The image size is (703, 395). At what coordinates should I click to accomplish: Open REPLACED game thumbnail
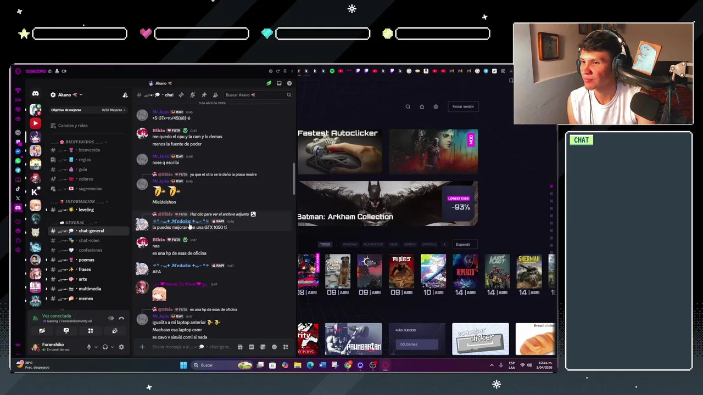tap(465, 272)
